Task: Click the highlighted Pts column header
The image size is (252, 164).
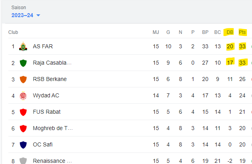Action: click(x=242, y=32)
